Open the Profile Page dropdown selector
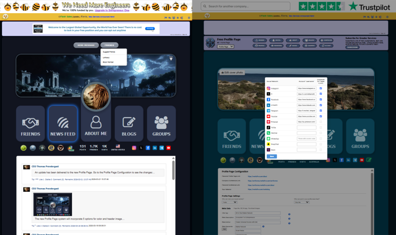The image size is (396, 235). (x=225, y=47)
